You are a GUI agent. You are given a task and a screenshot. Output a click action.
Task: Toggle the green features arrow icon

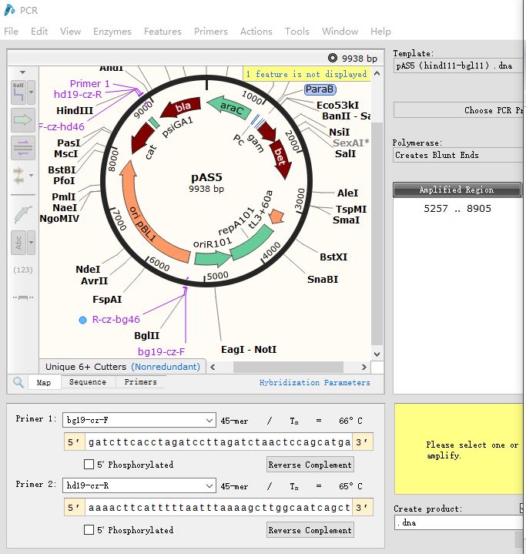[x=23, y=120]
